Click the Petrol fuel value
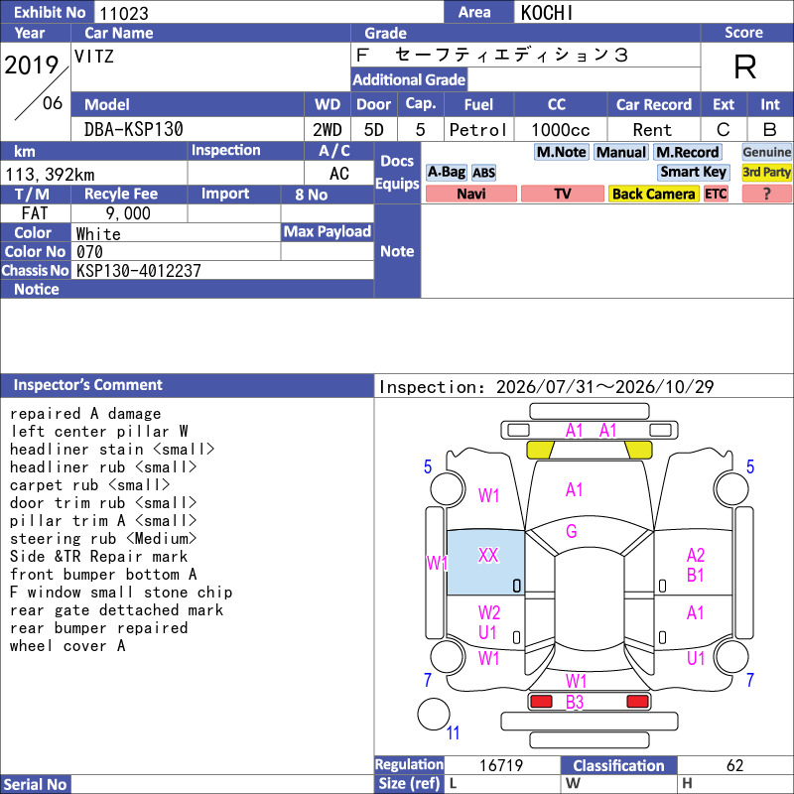Viewport: 794px width, 794px height. click(478, 130)
